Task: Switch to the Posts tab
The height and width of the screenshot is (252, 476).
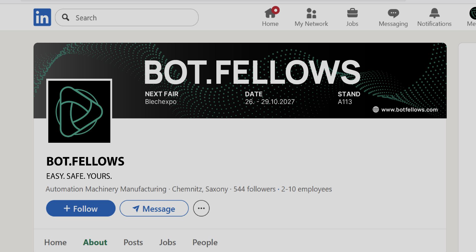Action: click(x=133, y=242)
